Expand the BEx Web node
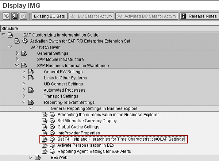 tap(31, 157)
